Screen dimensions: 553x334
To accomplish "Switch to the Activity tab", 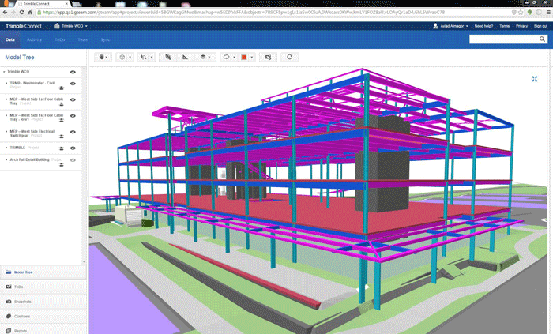I will pos(34,39).
